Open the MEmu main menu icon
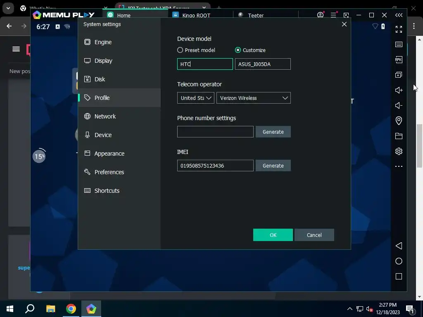 point(333,15)
